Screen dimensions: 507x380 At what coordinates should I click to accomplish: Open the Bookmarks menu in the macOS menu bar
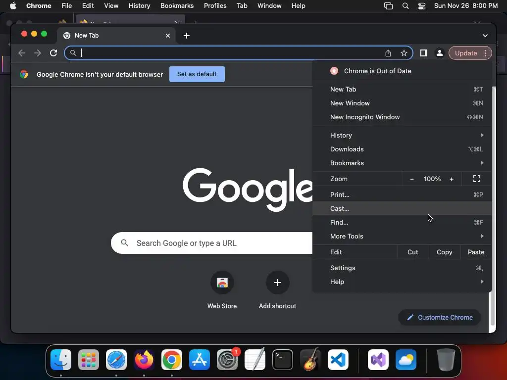(x=177, y=6)
